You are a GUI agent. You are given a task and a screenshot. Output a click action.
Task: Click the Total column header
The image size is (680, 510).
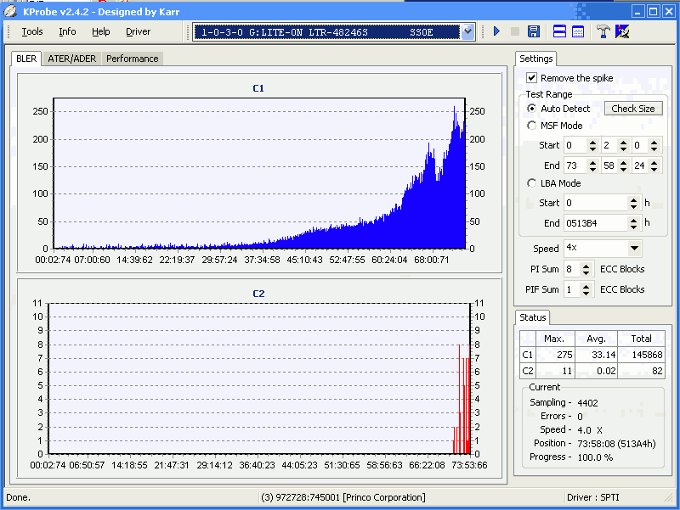point(642,339)
